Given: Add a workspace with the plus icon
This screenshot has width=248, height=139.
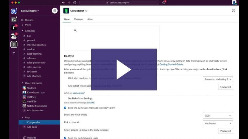Looking at the screenshot, I should [x=14, y=53].
